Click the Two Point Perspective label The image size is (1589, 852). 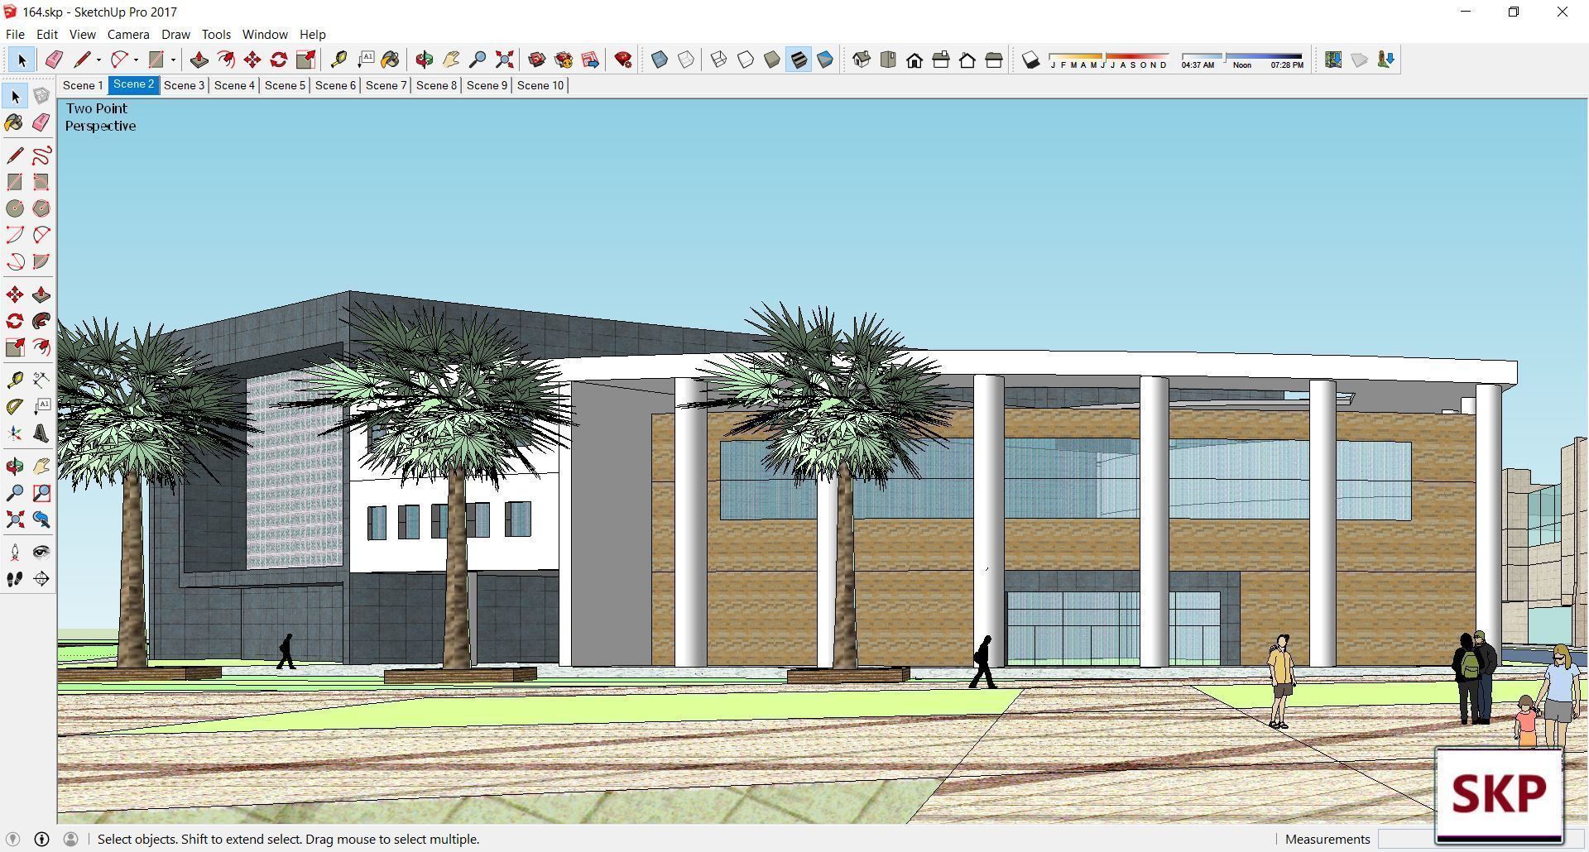[100, 117]
